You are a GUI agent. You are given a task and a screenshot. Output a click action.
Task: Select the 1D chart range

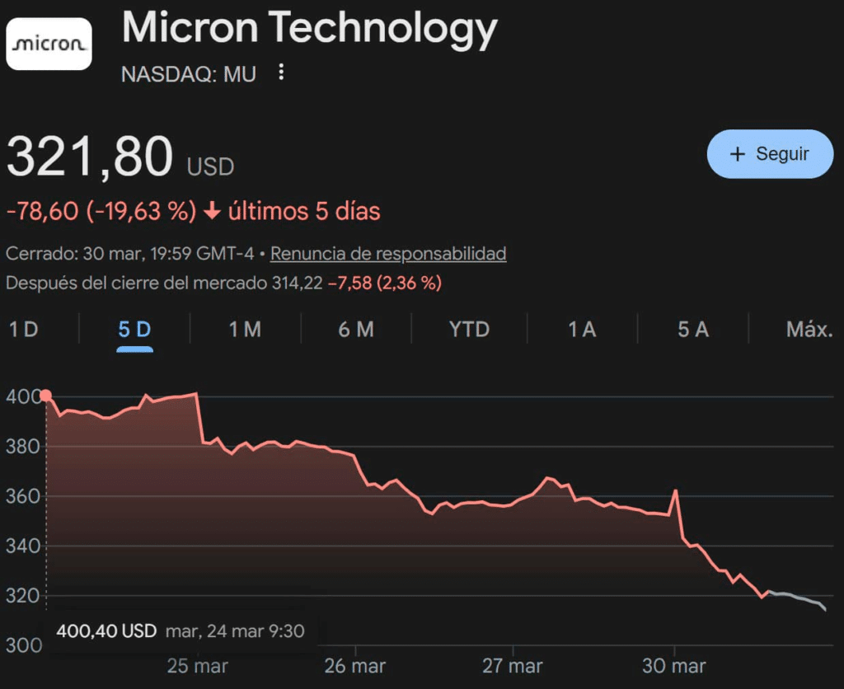coord(22,329)
